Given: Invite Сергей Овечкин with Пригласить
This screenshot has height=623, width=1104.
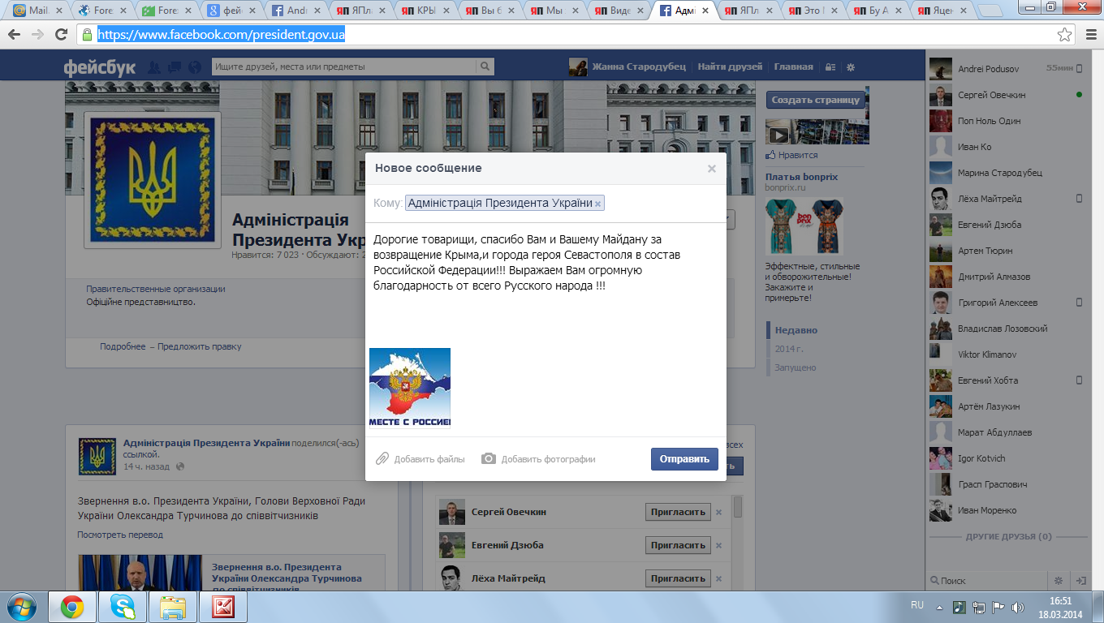Looking at the screenshot, I should (678, 512).
